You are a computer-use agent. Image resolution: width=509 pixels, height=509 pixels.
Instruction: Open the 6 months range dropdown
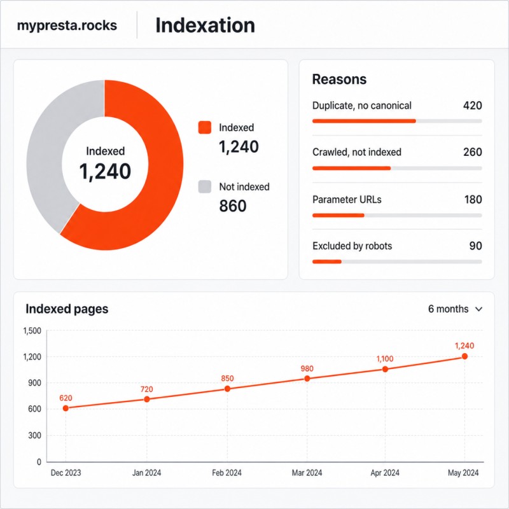pos(455,309)
